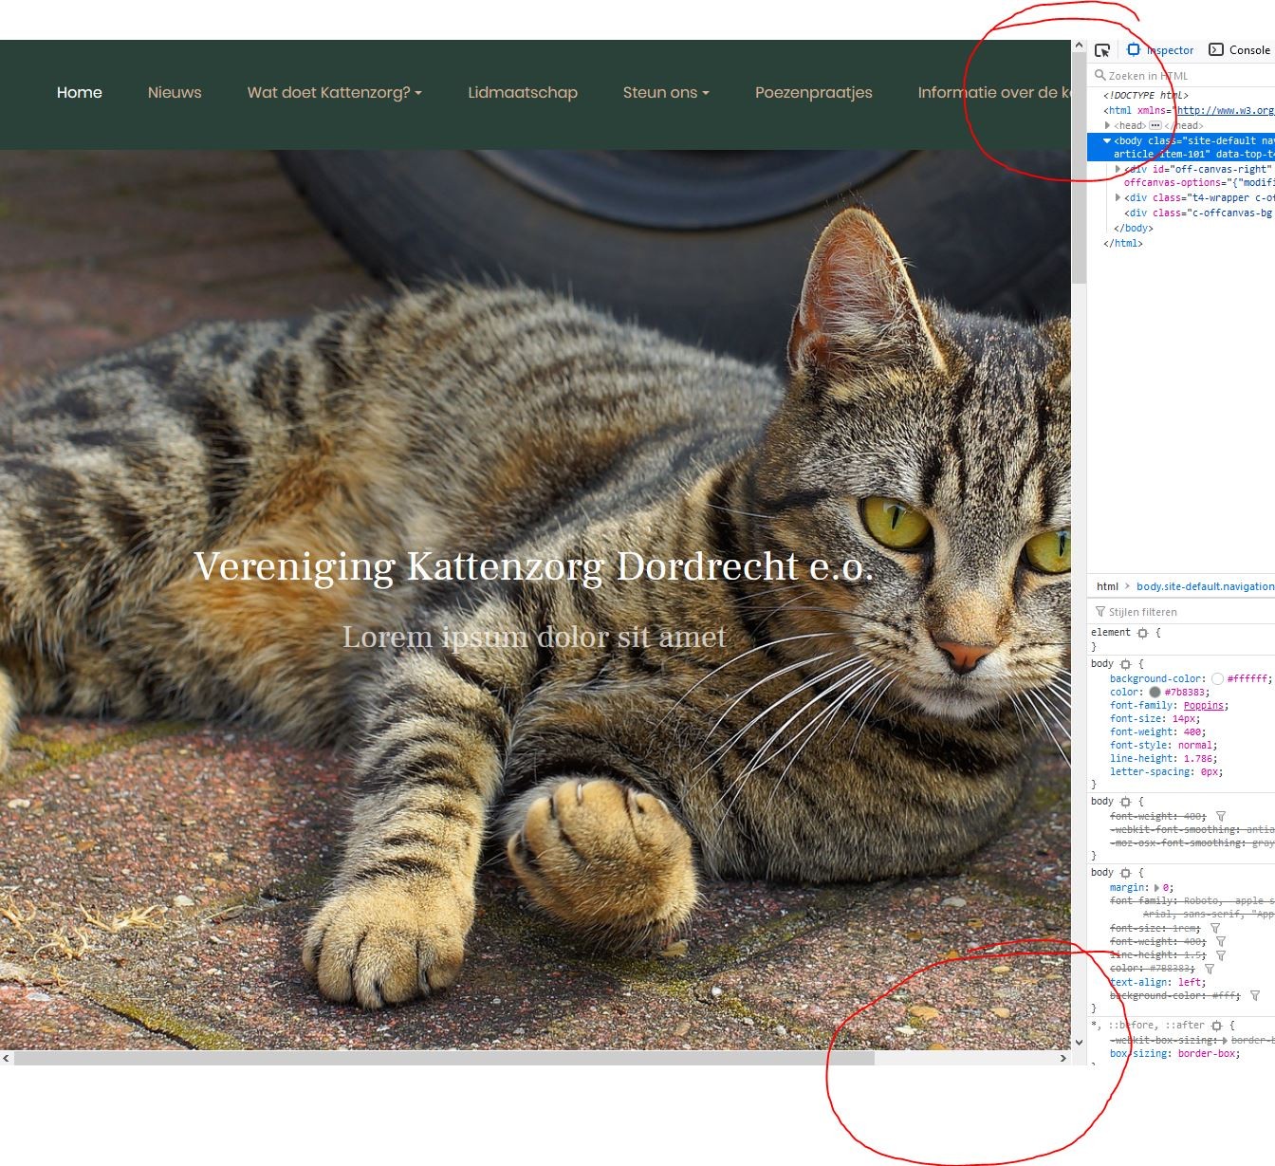The width and height of the screenshot is (1275, 1166).
Task: Collapse the body element node
Action: tap(1107, 140)
